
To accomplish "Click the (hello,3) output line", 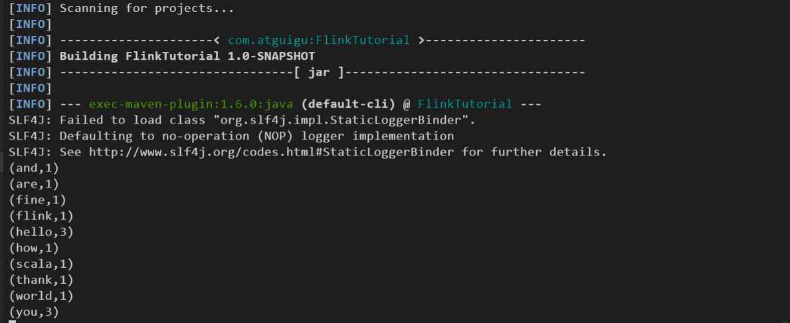I will tap(41, 232).
